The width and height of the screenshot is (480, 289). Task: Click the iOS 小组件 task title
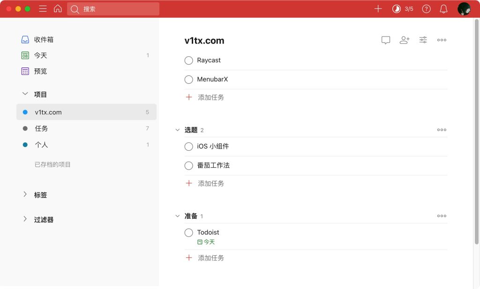tap(213, 146)
